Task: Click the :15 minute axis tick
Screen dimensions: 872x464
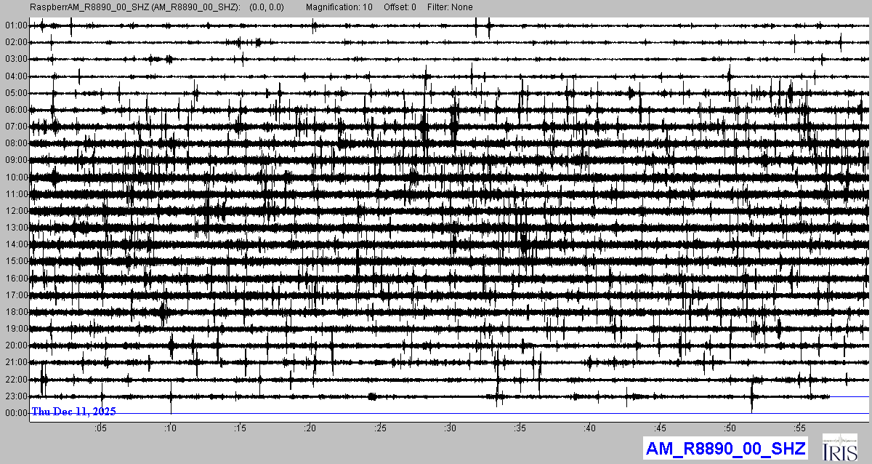Action: tap(240, 428)
